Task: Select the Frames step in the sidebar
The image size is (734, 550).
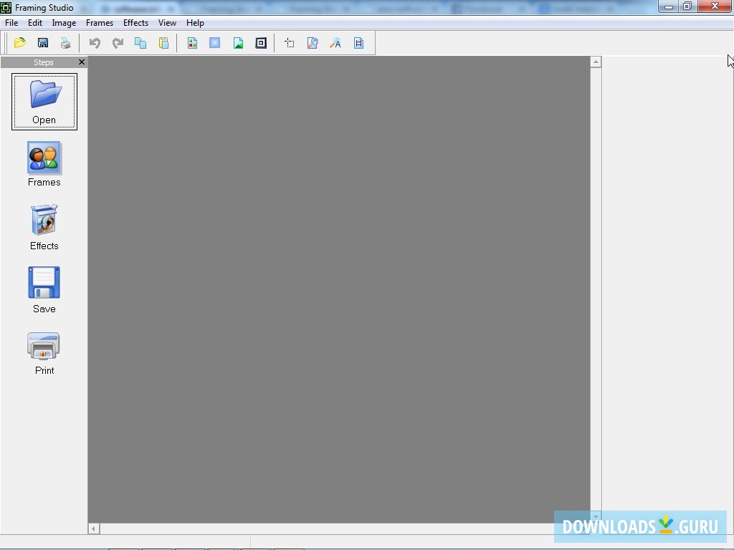Action: point(44,163)
